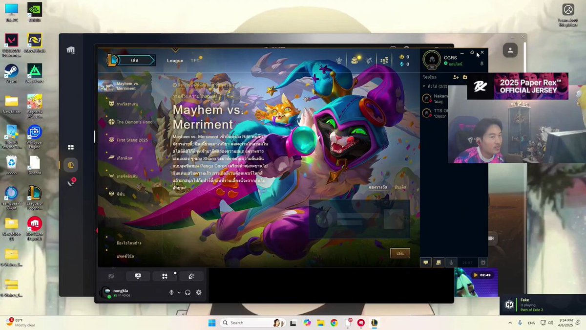This screenshot has height=330, width=586.
Task: Expand microphone options arrow in Discord panel
Action: 179,292
